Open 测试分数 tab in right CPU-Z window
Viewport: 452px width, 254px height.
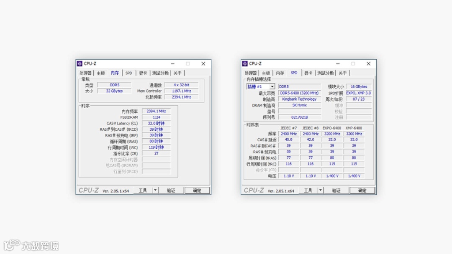(326, 73)
